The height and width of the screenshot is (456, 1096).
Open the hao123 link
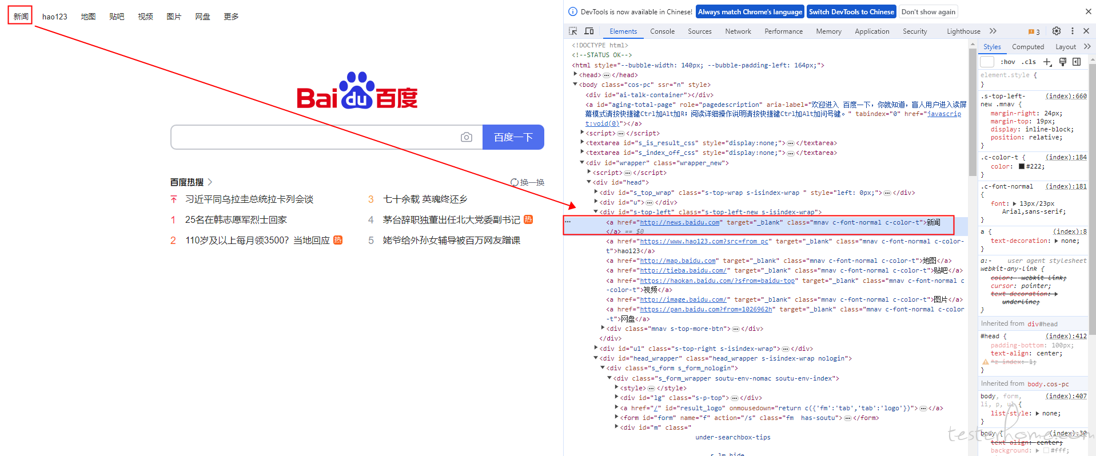click(x=55, y=17)
